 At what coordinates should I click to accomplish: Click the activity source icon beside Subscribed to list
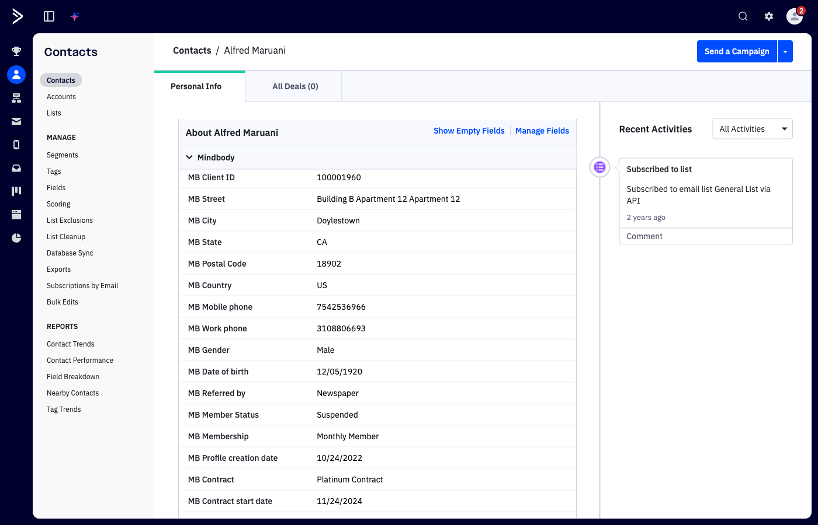point(599,167)
